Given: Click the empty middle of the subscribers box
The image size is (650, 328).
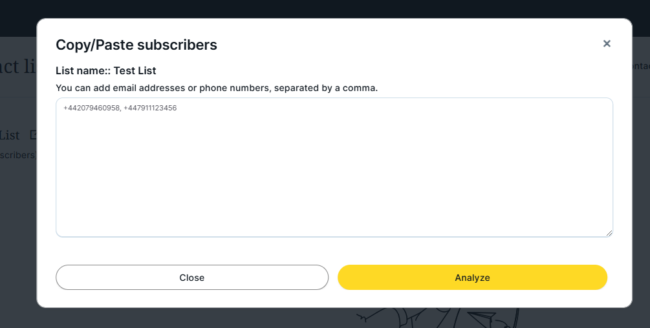Looking at the screenshot, I should [x=334, y=174].
